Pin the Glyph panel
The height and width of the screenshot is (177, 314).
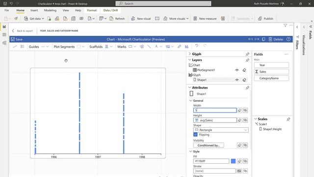(x=247, y=54)
